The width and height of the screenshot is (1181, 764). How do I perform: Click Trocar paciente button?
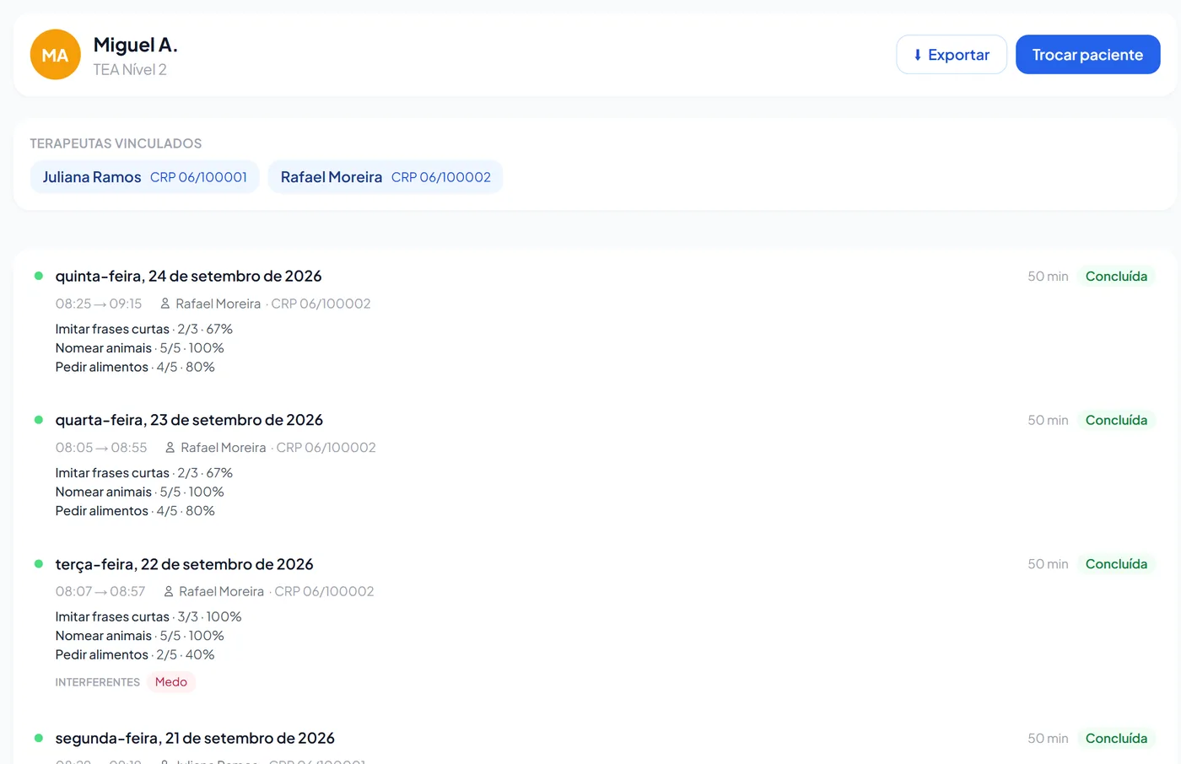coord(1087,55)
